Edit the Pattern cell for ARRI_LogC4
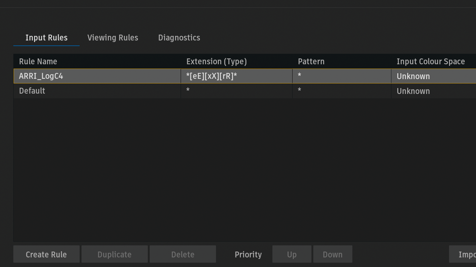The width and height of the screenshot is (476, 267). 342,76
